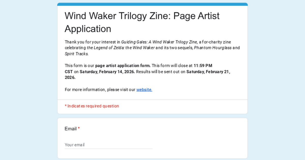305x160 pixels.
Task: Open the "website." hyperlink
Action: coord(144,90)
